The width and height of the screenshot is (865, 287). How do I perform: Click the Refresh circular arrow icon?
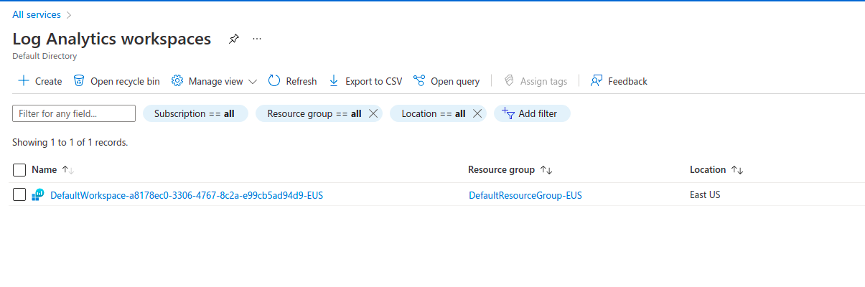(x=274, y=81)
